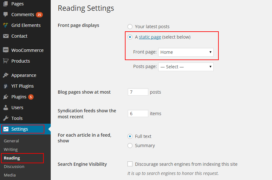The width and height of the screenshot is (272, 180).
Task: Click the WooCommerce logo icon
Action: (x=6, y=50)
